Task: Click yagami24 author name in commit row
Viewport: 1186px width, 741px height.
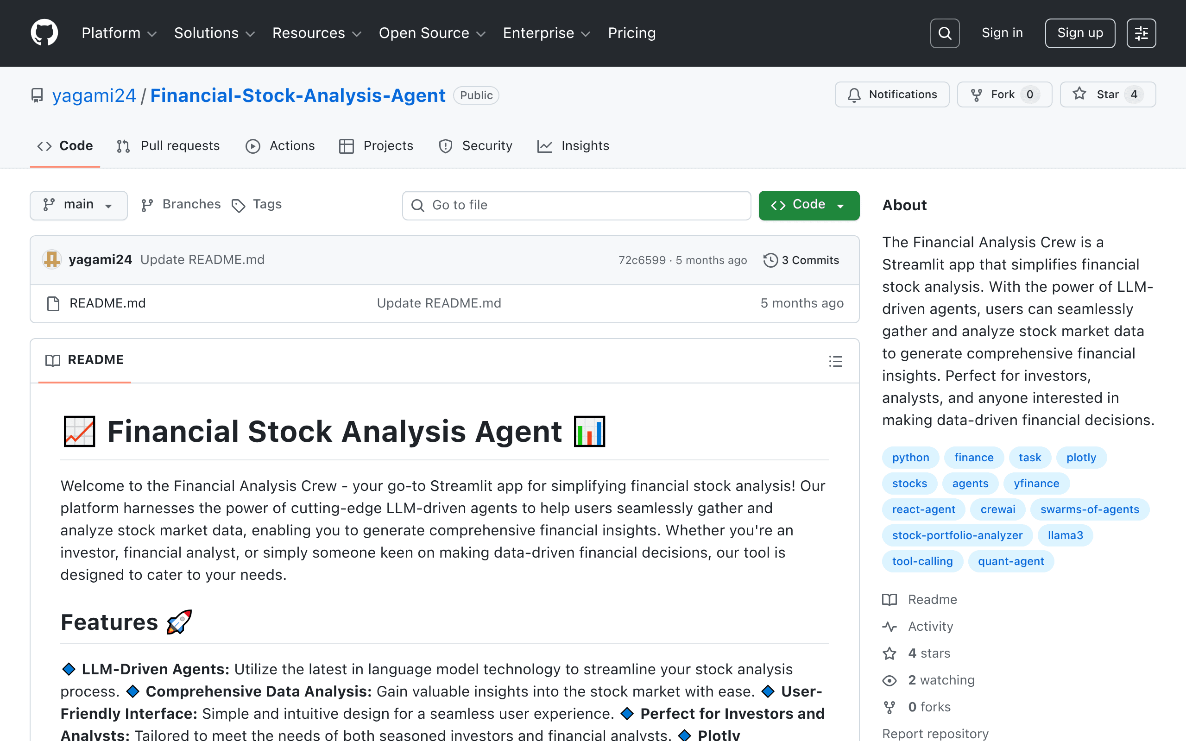Action: click(x=101, y=259)
